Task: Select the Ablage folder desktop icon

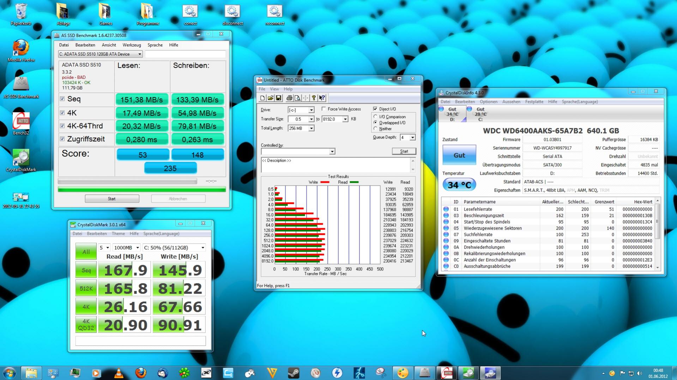Action: (63, 14)
